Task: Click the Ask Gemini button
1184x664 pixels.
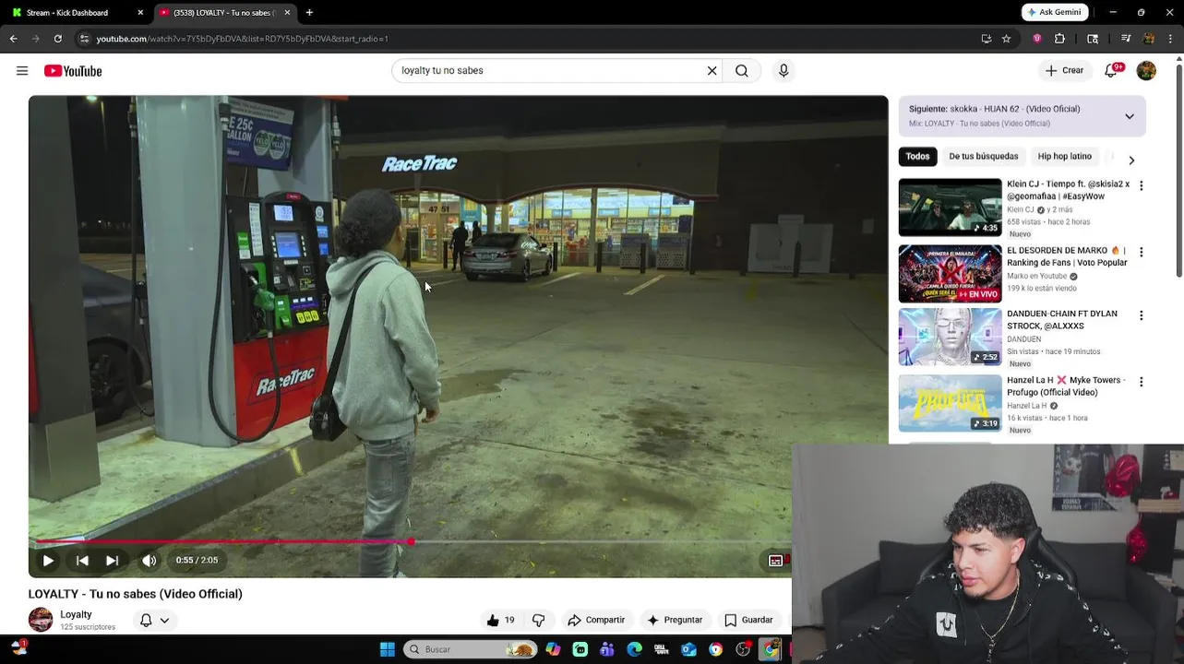Action: (1055, 12)
